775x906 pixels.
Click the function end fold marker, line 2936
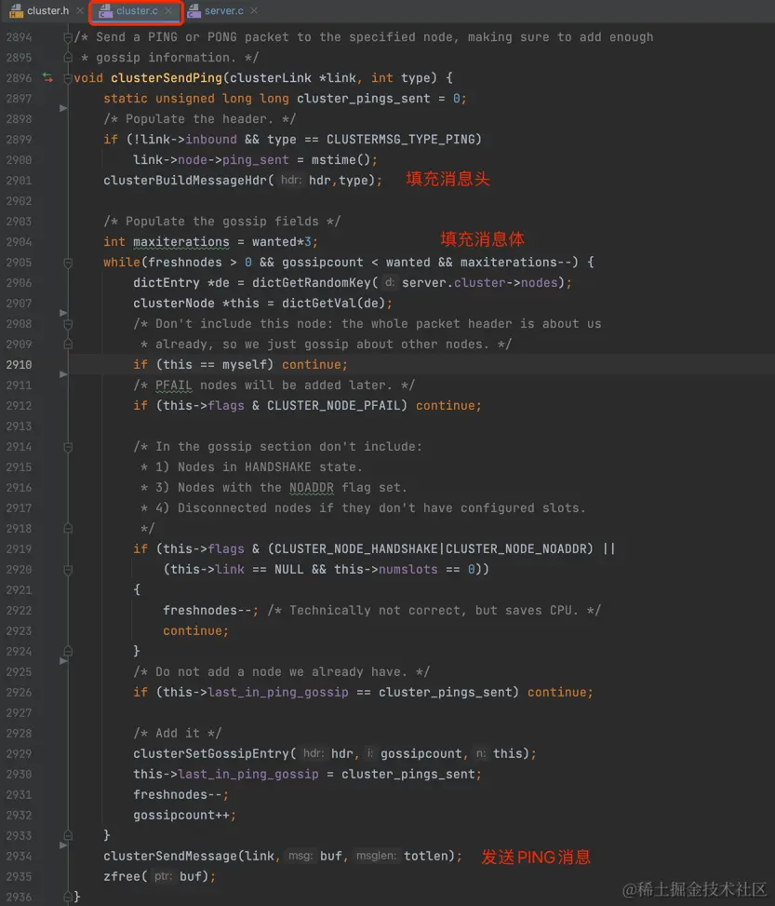68,897
